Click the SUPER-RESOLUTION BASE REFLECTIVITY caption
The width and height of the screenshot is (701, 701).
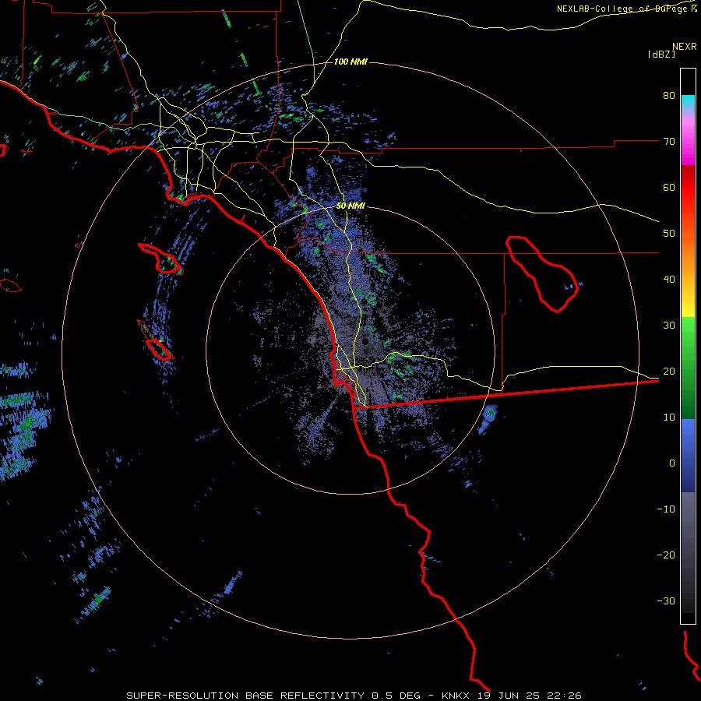[x=245, y=696]
